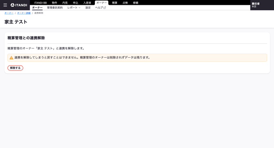This screenshot has height=148, width=274.
Task: Select the オーナー sub-navigation item
Action: (37, 8)
